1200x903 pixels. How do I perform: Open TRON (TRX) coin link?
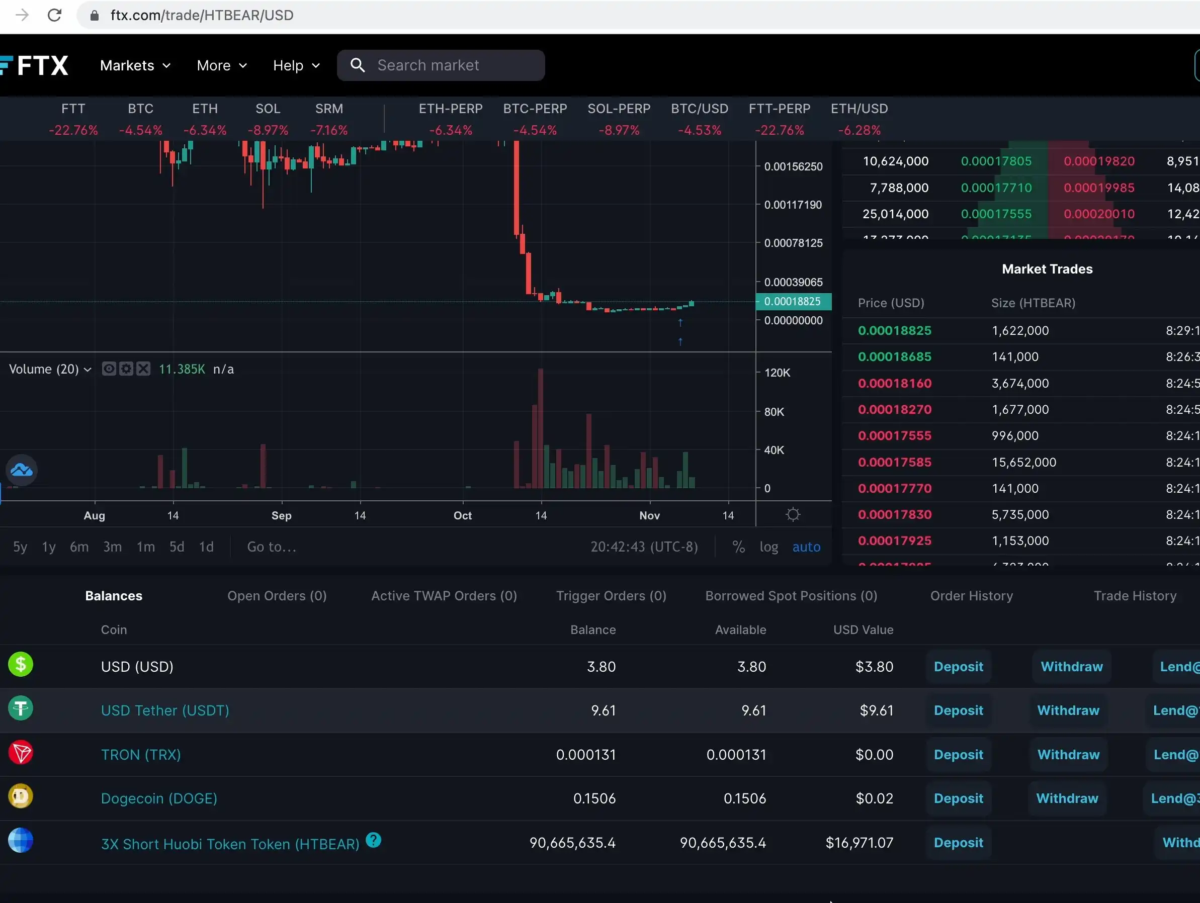[x=140, y=754]
